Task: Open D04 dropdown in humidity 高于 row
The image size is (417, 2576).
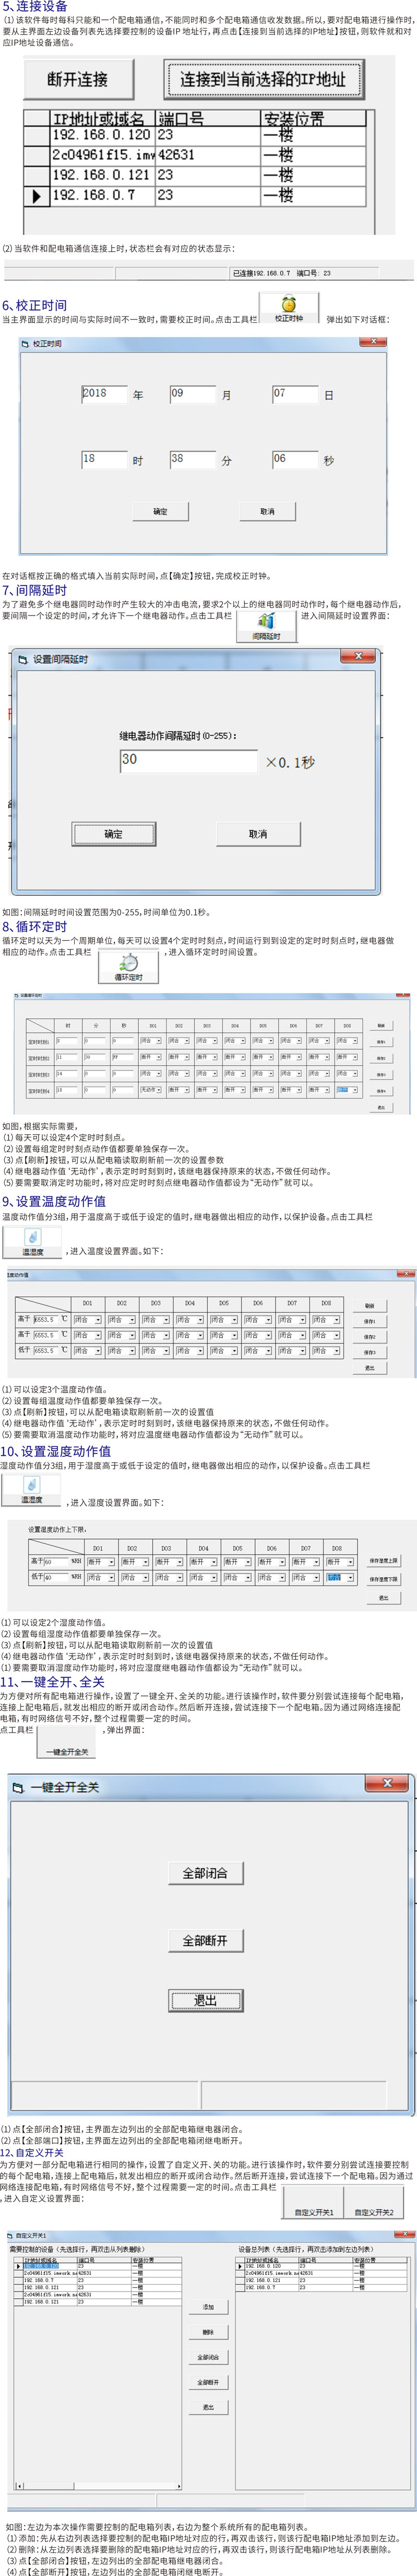Action: tap(202, 1561)
